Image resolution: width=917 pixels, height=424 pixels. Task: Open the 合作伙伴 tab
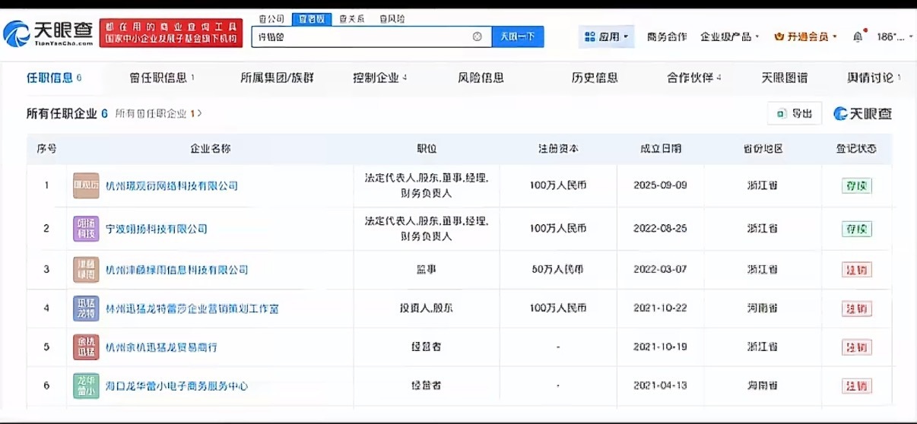694,78
